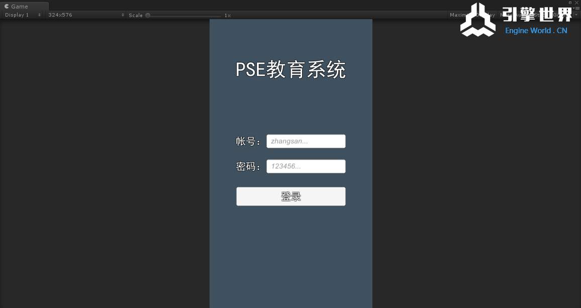Screen dimensions: 581x308
Task: Click the Scale slider handle
Action: (x=148, y=15)
